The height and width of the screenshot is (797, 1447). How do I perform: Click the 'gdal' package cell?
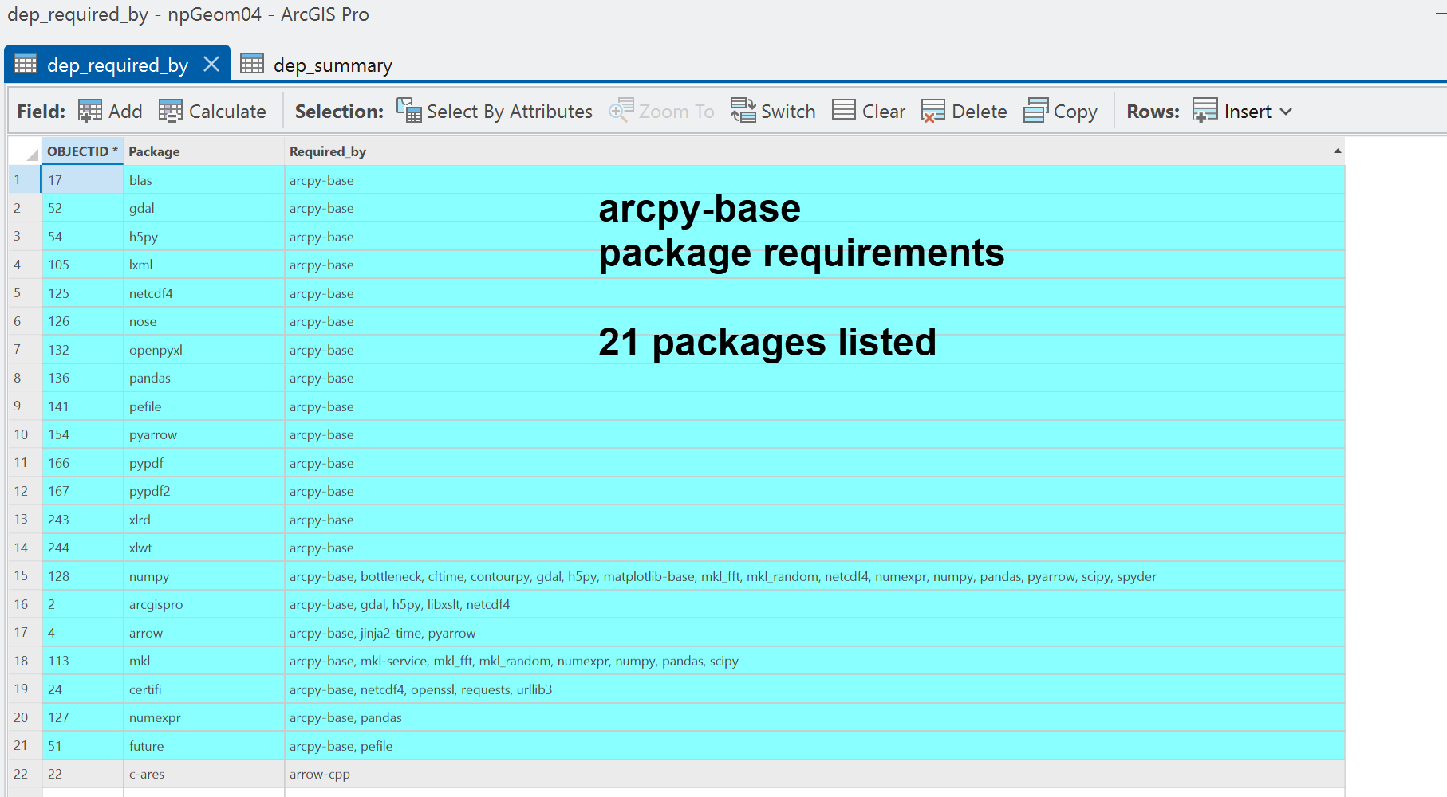[x=204, y=208]
